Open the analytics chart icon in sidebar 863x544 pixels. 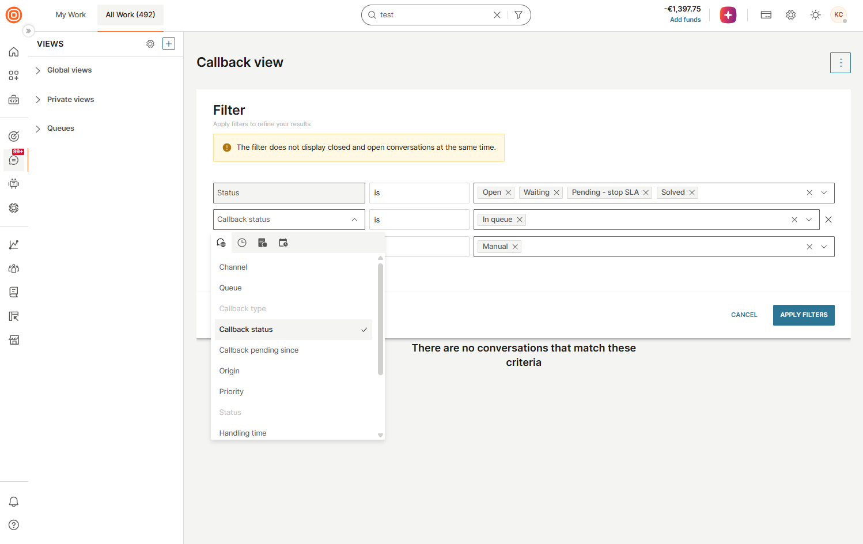(x=14, y=245)
